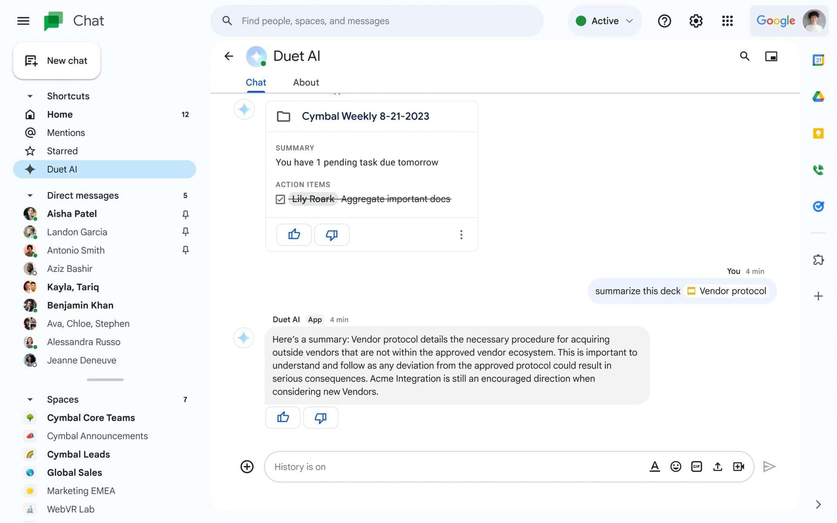Image resolution: width=837 pixels, height=523 pixels.
Task: Click the thumbs up icon on Vendor protocol summary
Action: coord(283,417)
